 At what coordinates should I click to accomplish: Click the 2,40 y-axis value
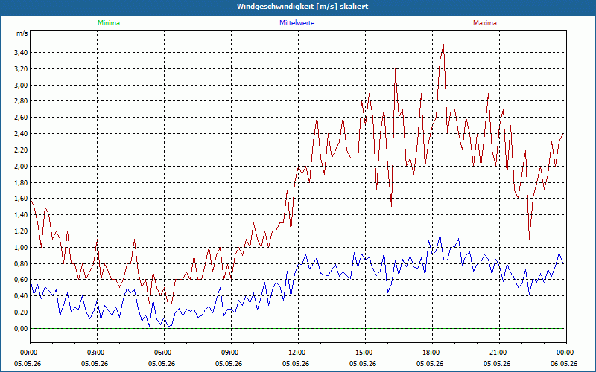pos(21,134)
